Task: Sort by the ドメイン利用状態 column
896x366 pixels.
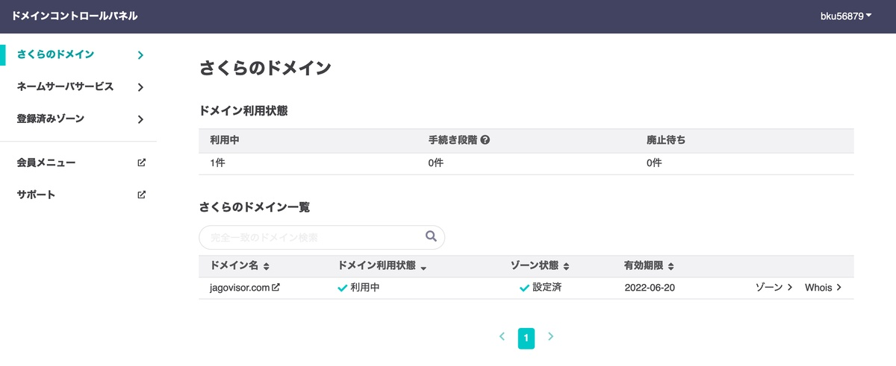Action: click(382, 266)
